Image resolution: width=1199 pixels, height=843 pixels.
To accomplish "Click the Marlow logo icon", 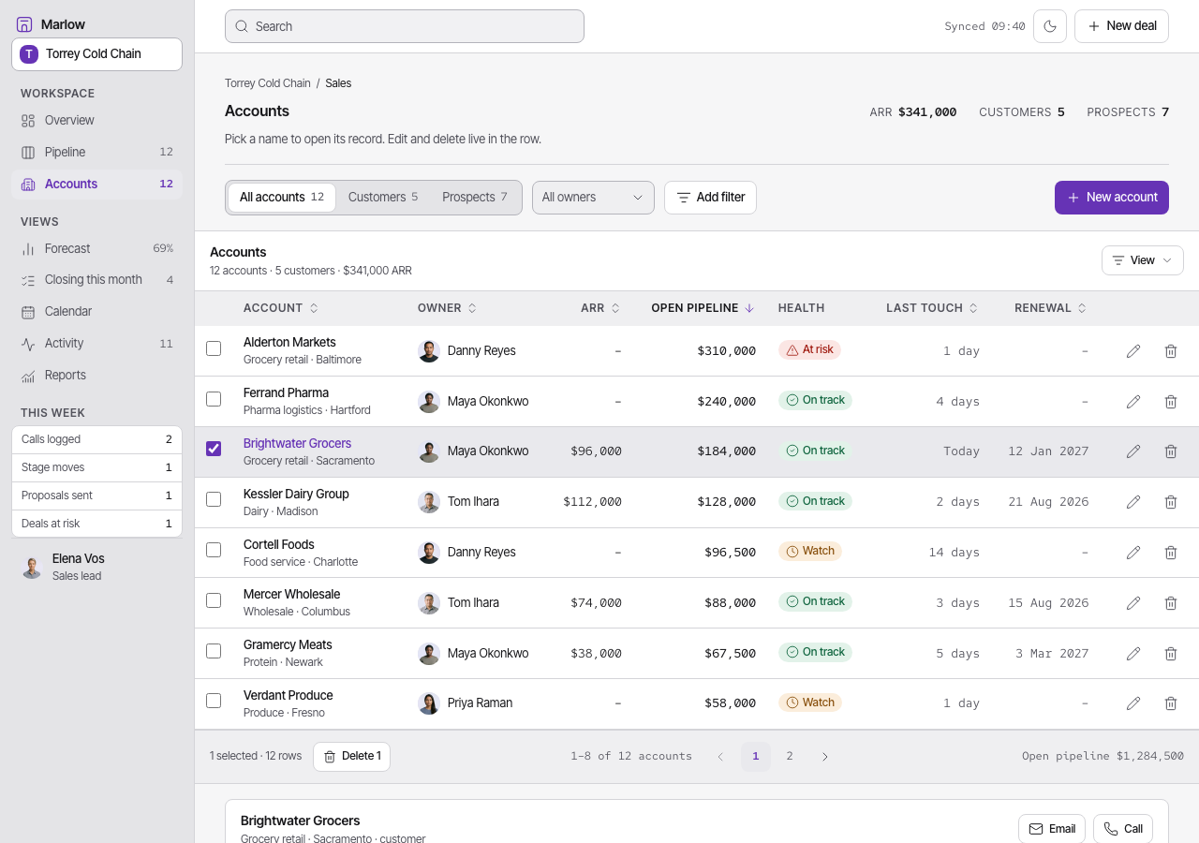I will (x=24, y=24).
